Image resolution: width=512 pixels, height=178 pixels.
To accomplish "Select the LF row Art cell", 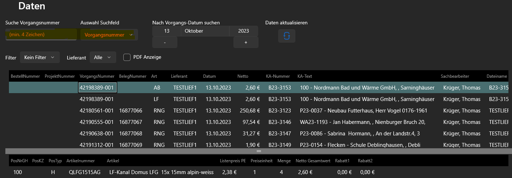I will [x=157, y=99].
